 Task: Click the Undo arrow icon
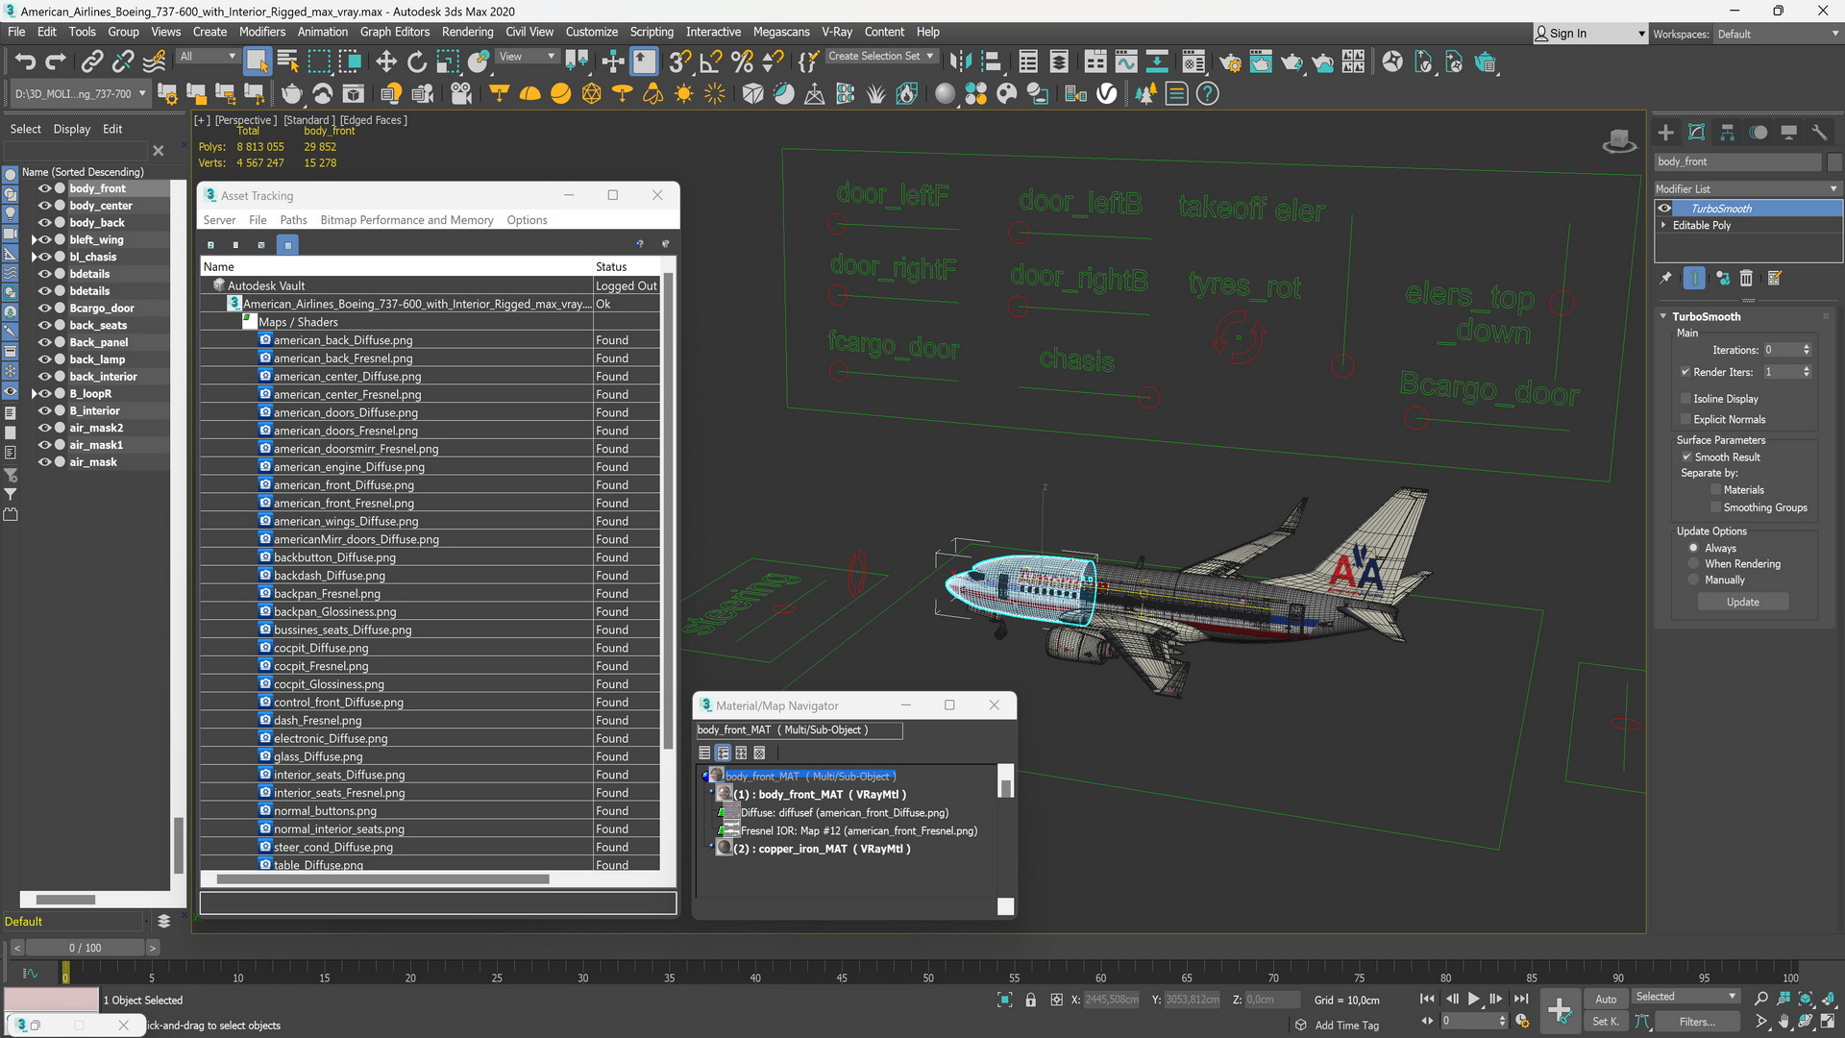[x=25, y=62]
